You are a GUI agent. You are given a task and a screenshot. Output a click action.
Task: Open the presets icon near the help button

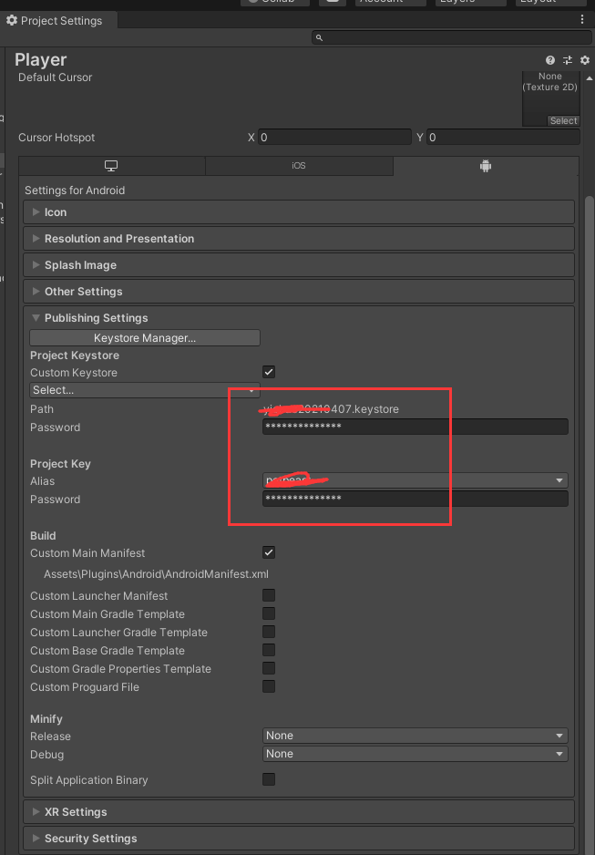tap(567, 60)
